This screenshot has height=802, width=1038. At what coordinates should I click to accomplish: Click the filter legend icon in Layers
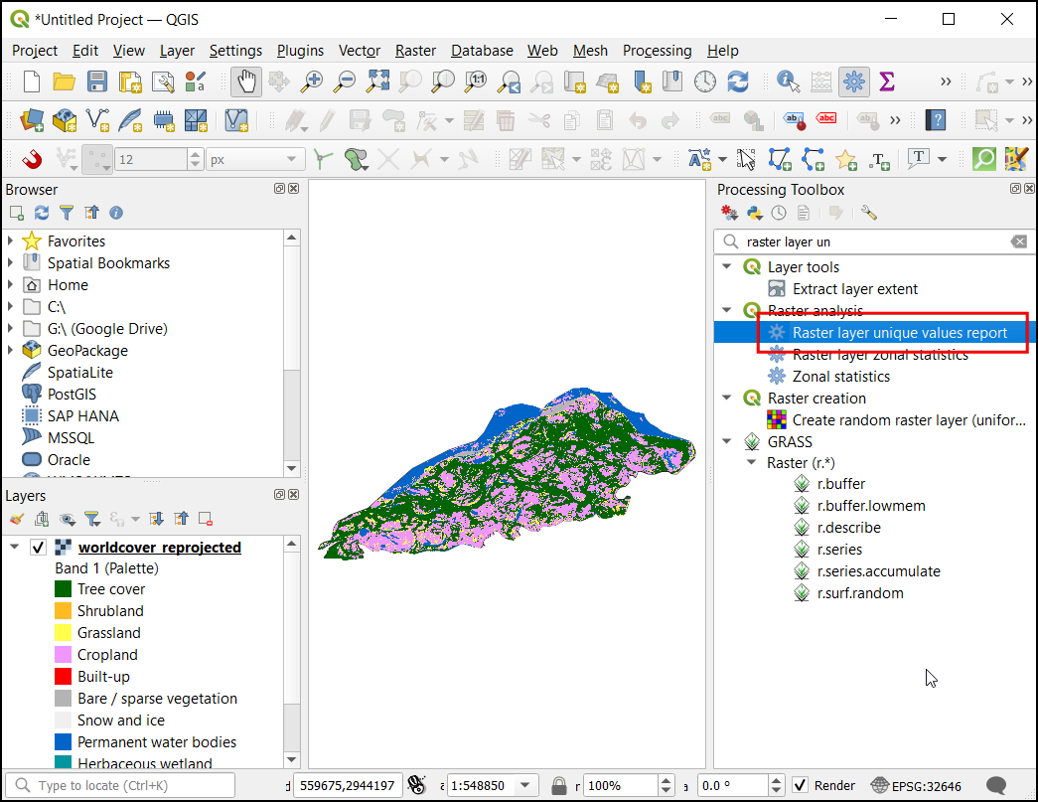coord(91,519)
